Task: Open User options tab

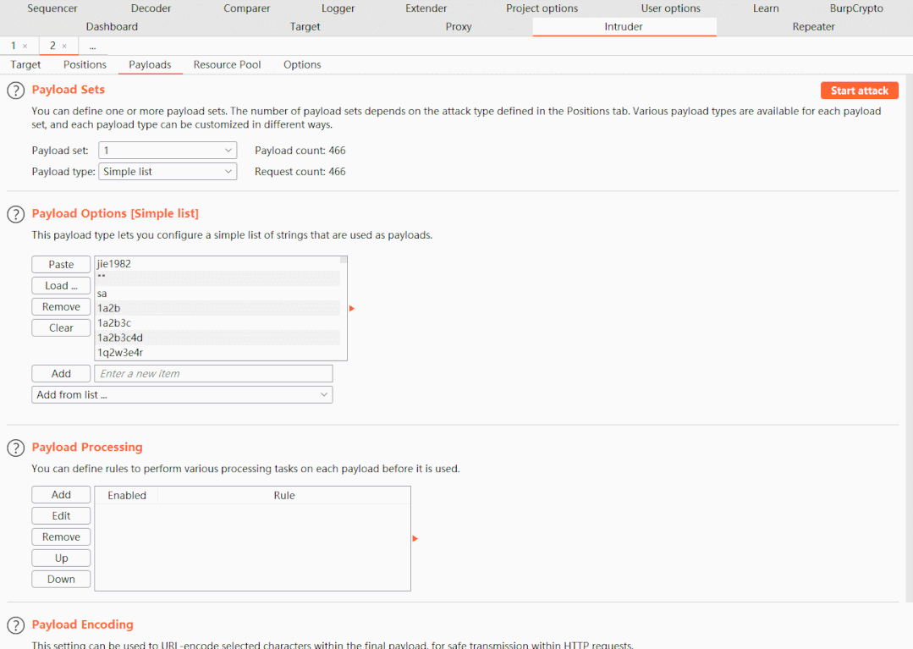Action: click(x=671, y=8)
